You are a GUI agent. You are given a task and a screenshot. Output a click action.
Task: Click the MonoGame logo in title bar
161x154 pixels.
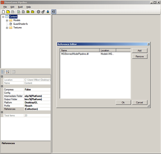(2, 2)
